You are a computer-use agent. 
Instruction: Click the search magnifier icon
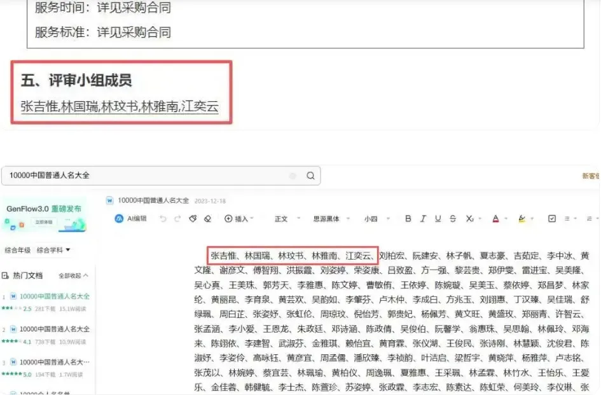(x=310, y=176)
